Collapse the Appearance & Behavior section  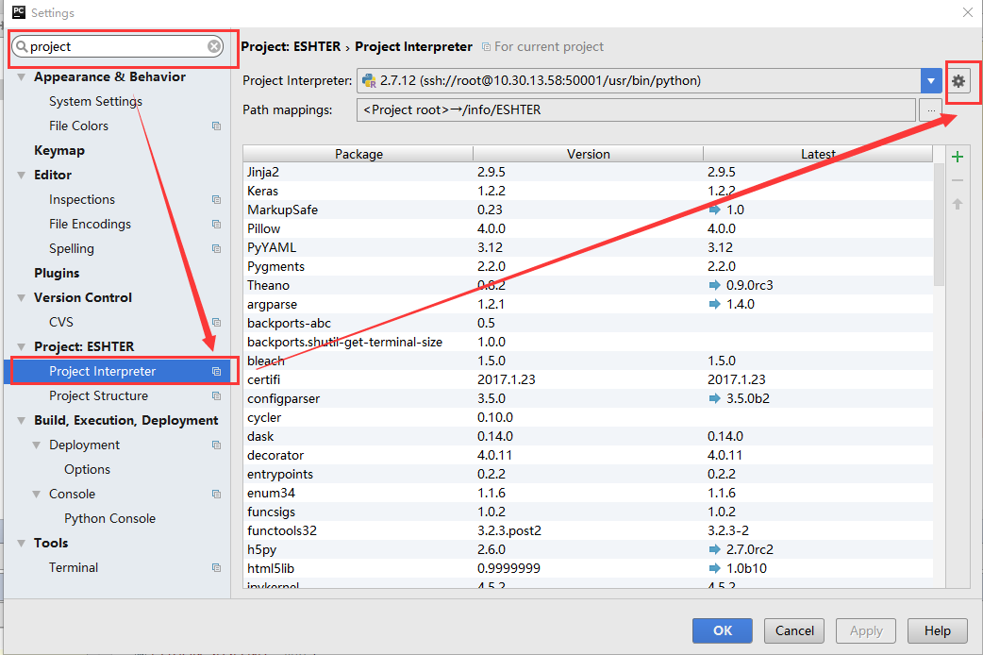click(22, 77)
